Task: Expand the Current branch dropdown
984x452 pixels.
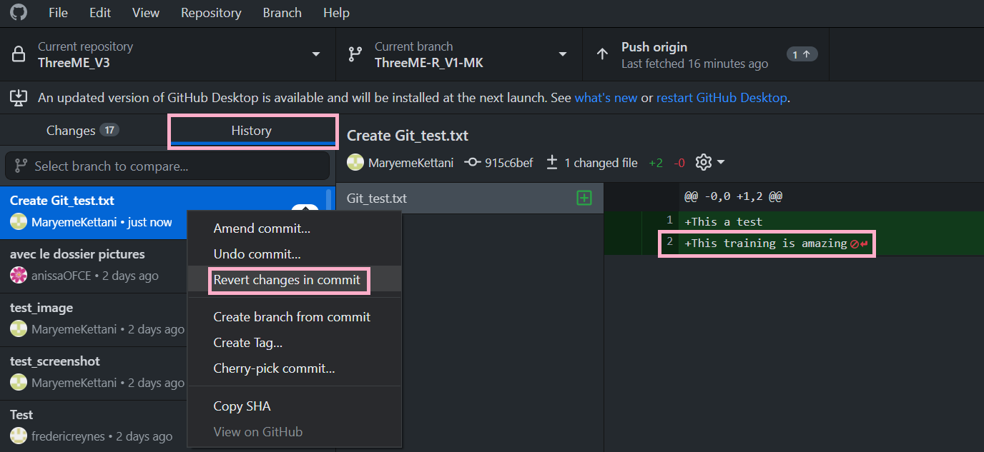Action: point(459,54)
